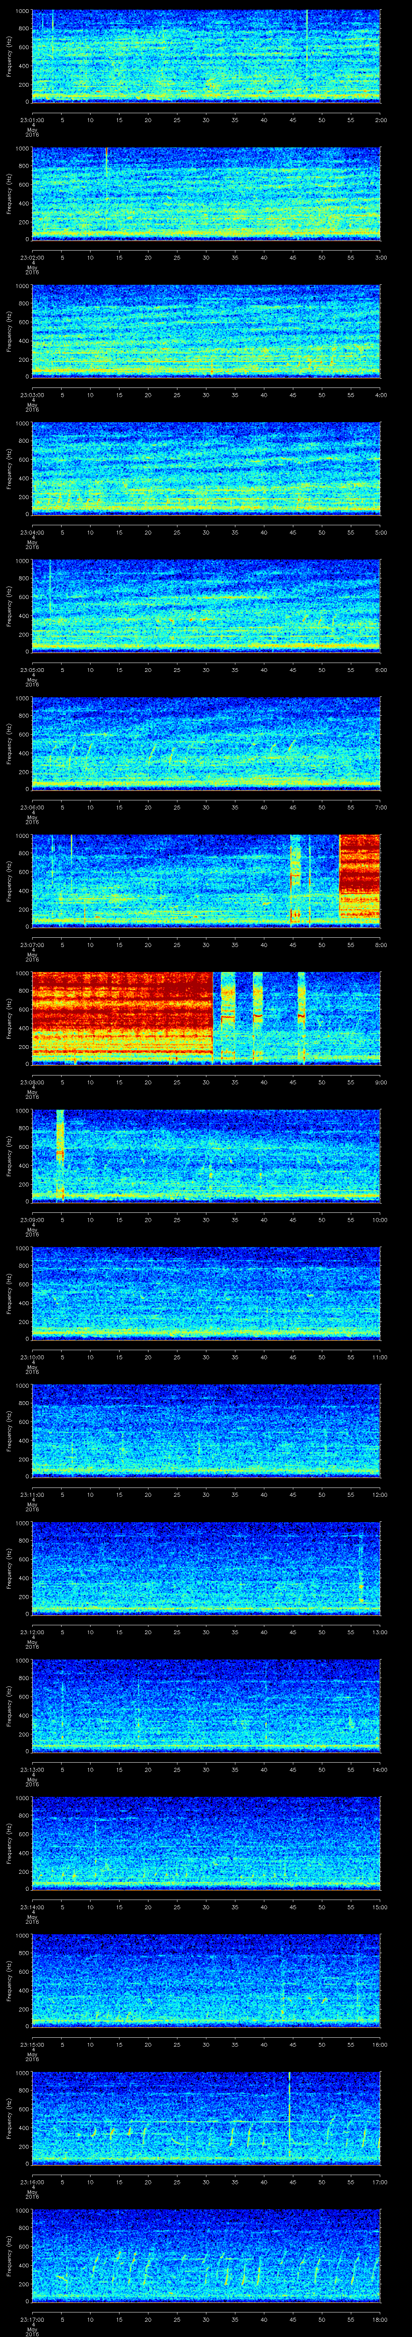This screenshot has width=412, height=2337.
Task: Pick the spectrogram panel starting at 23:04:00
Action: point(206,468)
